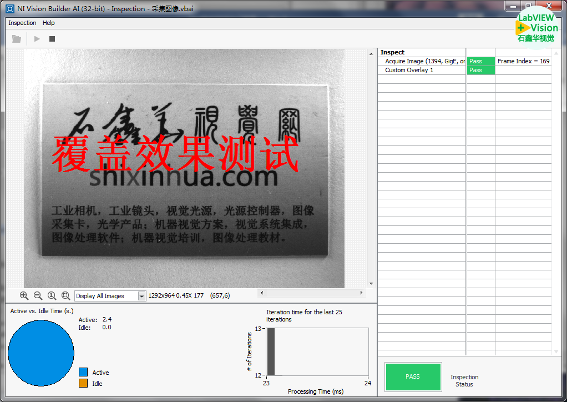
Task: Open the Help menu
Action: tap(49, 23)
